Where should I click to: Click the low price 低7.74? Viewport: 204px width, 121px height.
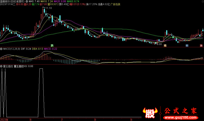[35, 4]
